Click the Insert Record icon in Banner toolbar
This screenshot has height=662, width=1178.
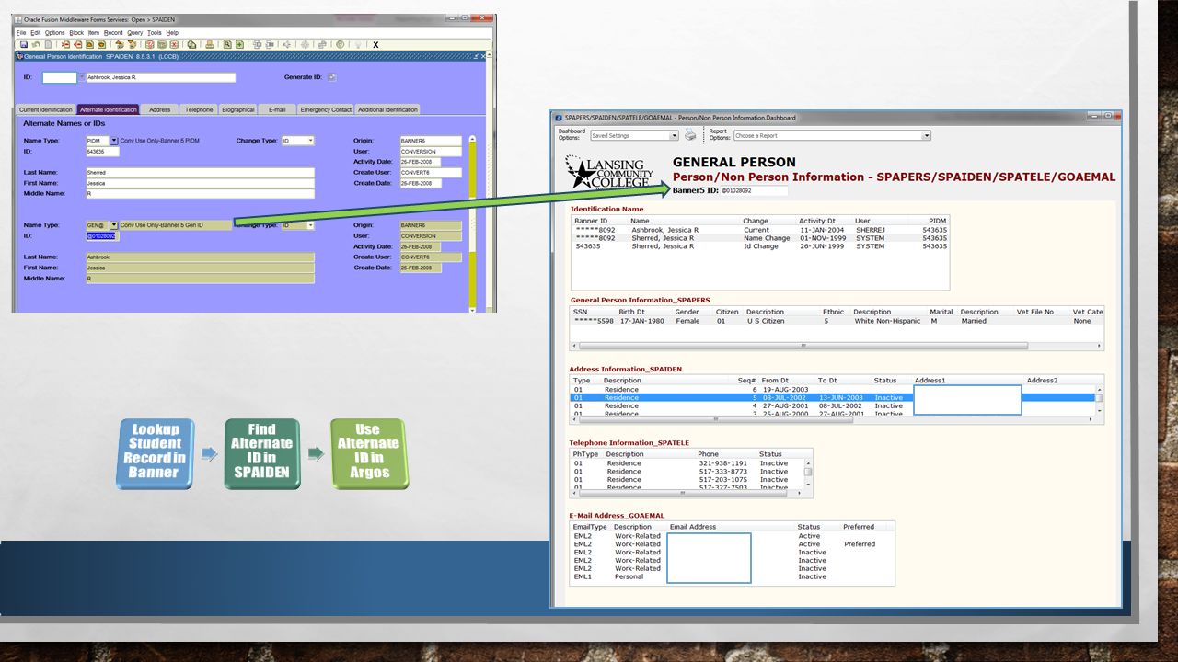(x=65, y=44)
